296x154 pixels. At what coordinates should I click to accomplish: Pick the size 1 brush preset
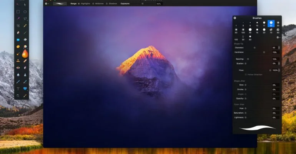tap(236, 24)
